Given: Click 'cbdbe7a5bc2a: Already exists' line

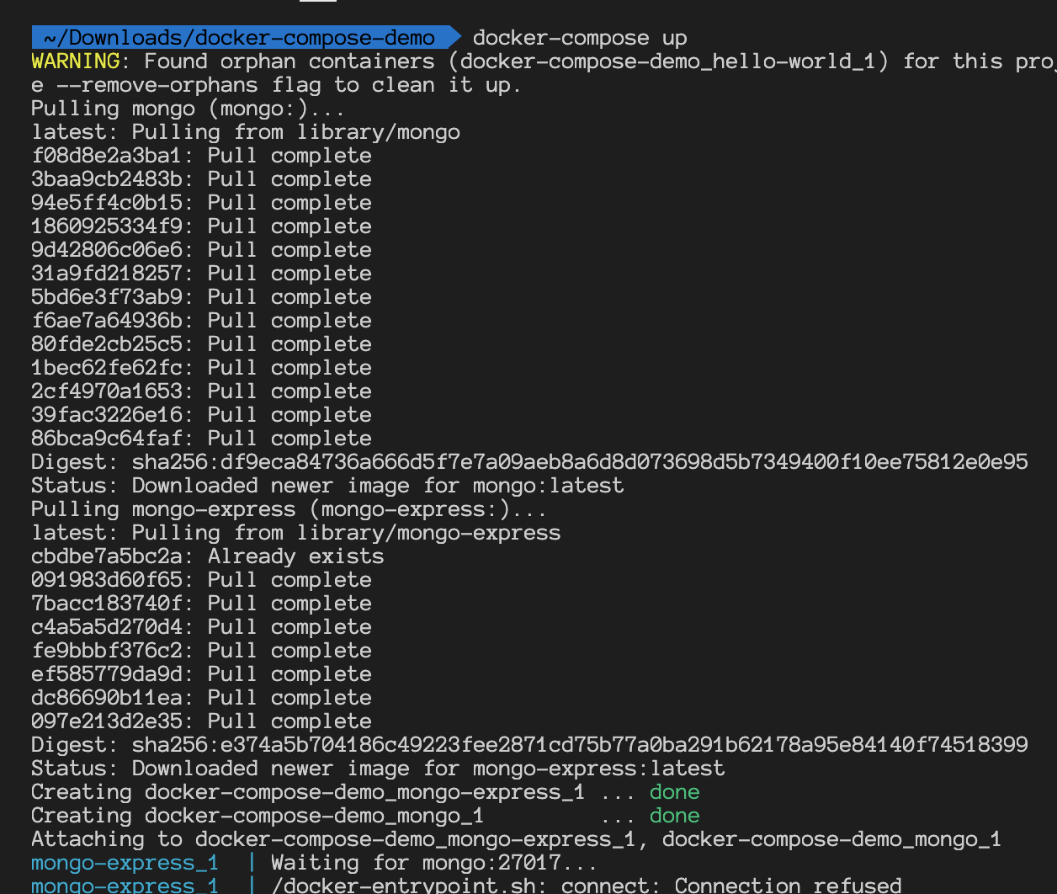Looking at the screenshot, I should click(208, 556).
